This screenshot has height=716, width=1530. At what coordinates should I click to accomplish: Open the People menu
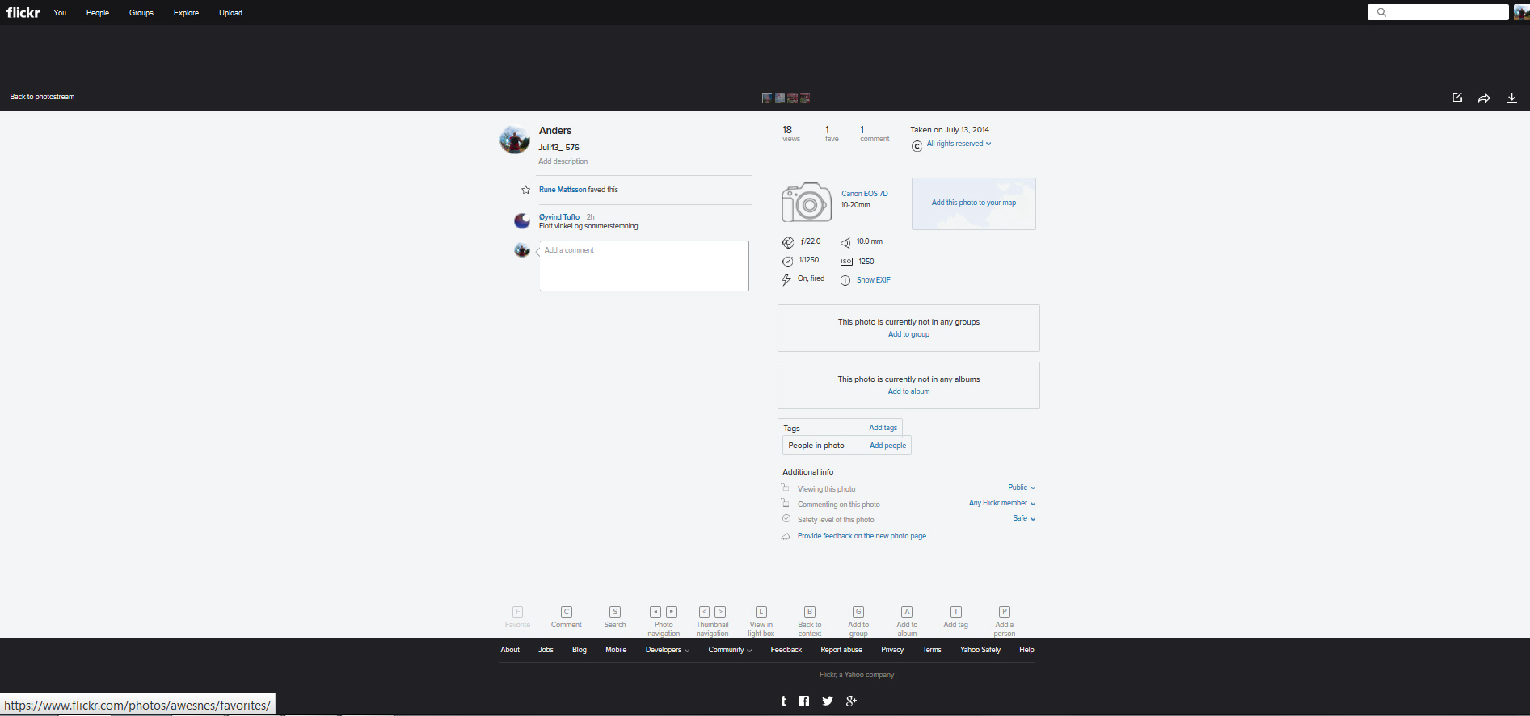98,13
